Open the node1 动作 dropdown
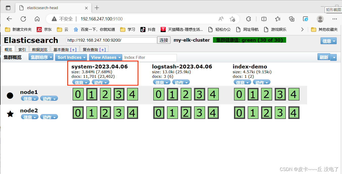The image size is (342, 174). [x=49, y=99]
